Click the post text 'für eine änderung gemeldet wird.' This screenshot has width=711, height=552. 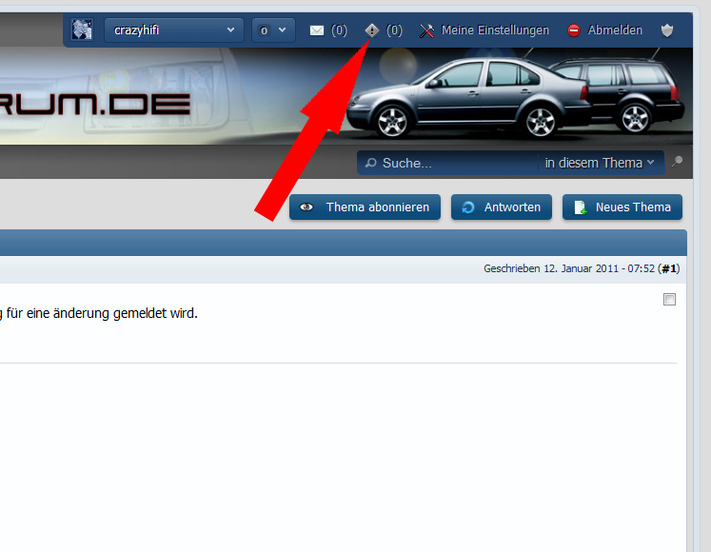[102, 313]
